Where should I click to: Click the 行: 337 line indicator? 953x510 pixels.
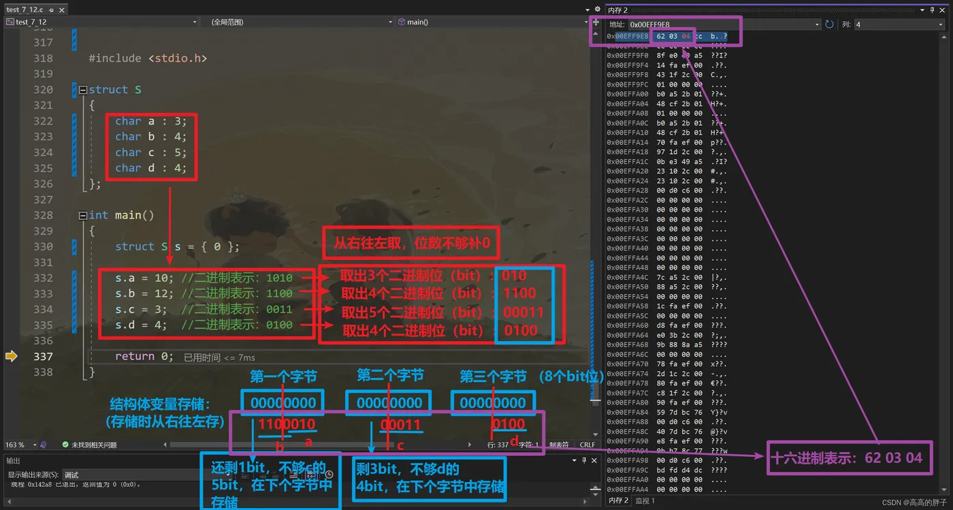tap(498, 445)
